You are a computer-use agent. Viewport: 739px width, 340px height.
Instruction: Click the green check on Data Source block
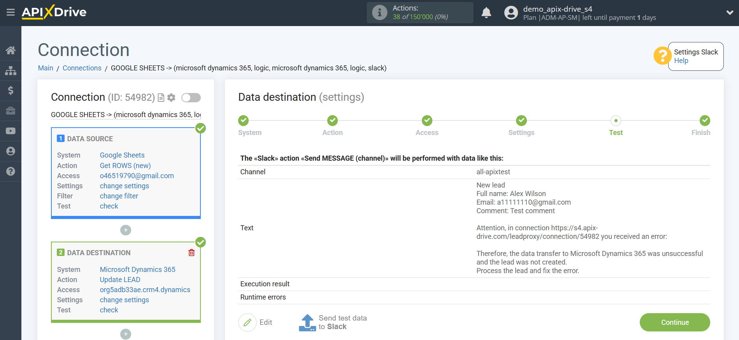tap(200, 128)
